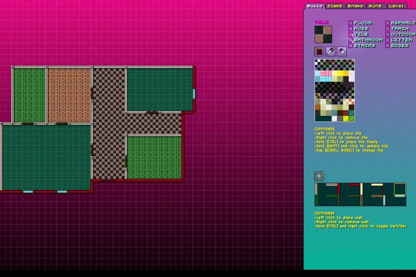Open the Enemy tab

tap(355, 5)
